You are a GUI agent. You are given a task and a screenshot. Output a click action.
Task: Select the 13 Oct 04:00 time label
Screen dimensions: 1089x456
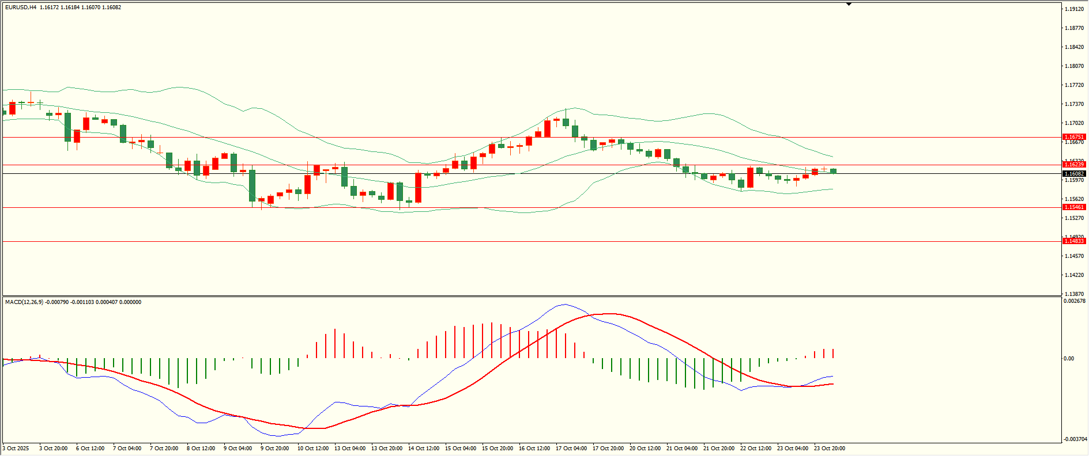350,448
